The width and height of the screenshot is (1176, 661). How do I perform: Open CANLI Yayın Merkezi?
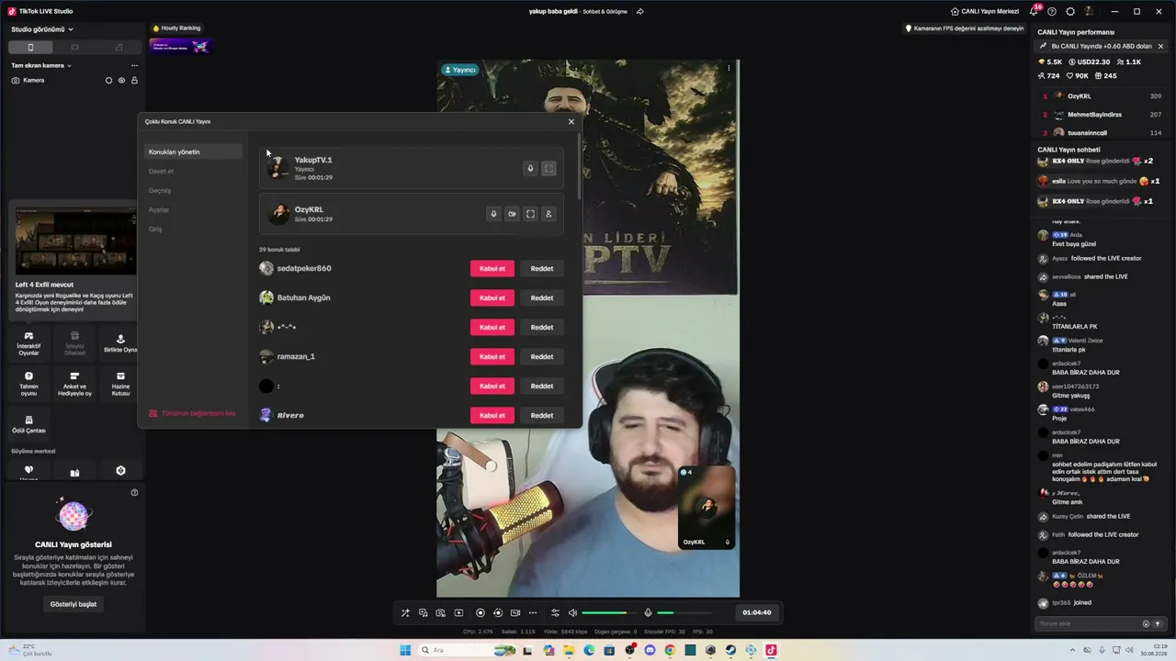[985, 11]
